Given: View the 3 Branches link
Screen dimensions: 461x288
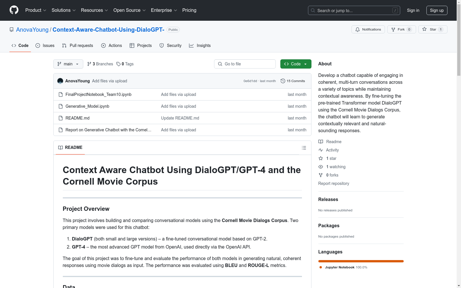Looking at the screenshot, I should point(100,64).
